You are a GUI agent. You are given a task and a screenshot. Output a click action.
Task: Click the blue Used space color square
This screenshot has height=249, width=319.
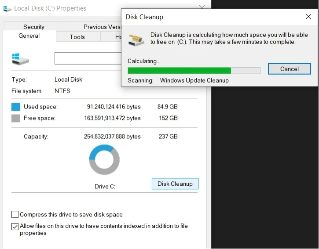point(16,107)
